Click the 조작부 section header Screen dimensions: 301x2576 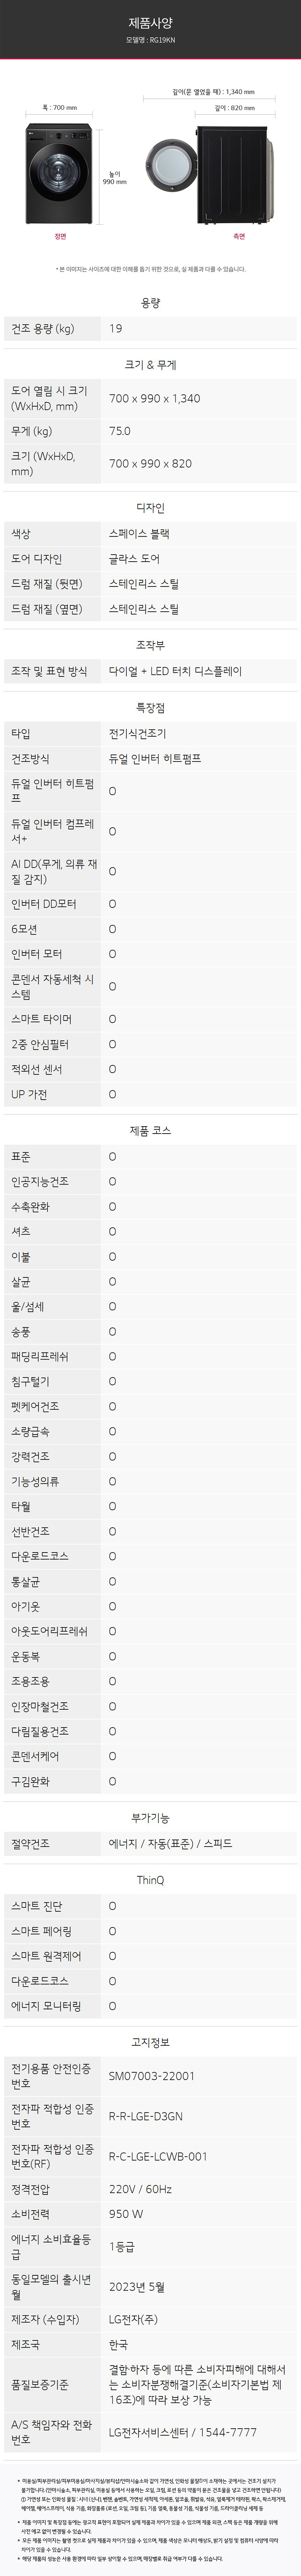(150, 646)
